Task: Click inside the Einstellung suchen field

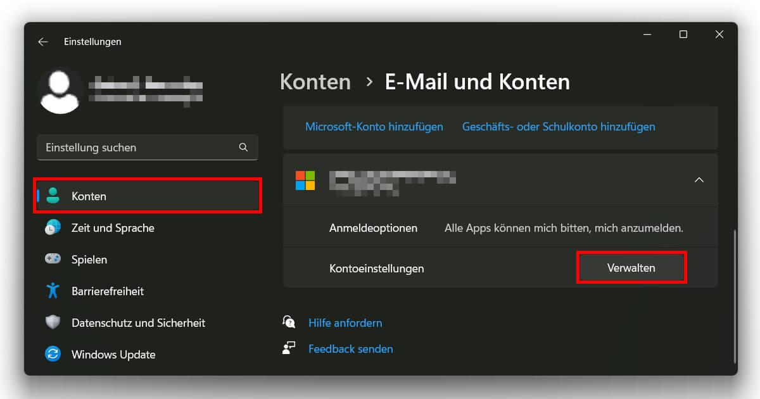Action: (x=127, y=147)
